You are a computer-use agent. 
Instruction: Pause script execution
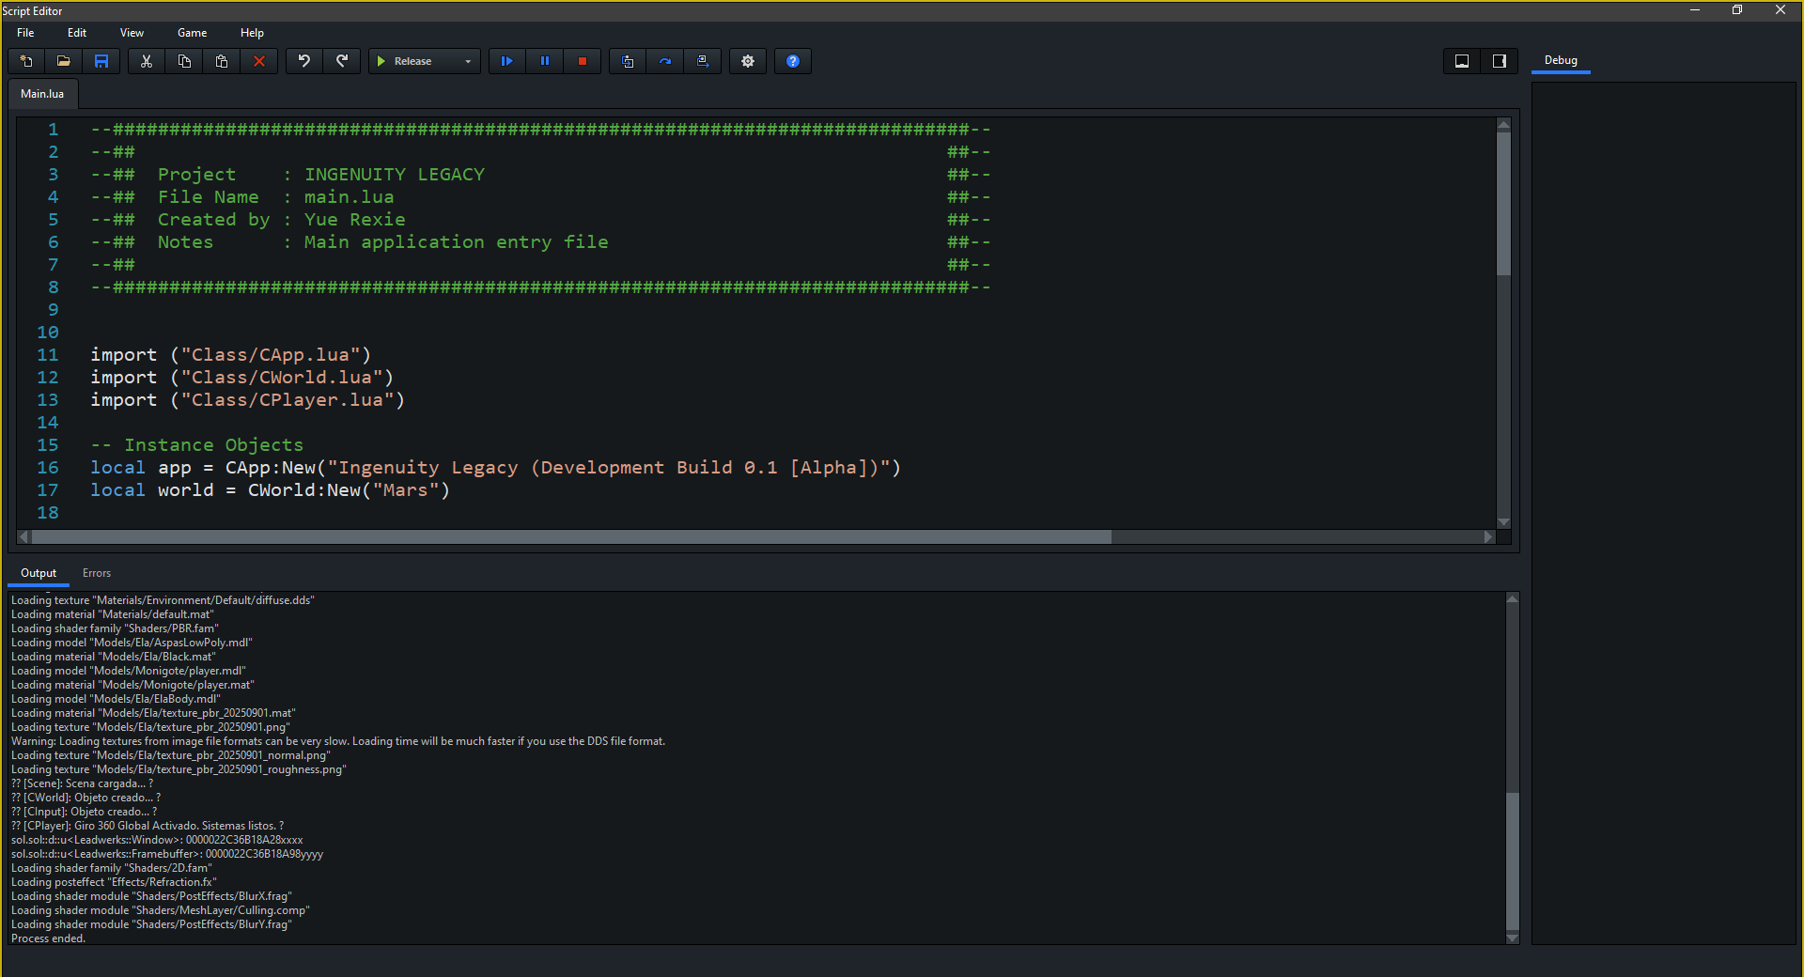545,61
